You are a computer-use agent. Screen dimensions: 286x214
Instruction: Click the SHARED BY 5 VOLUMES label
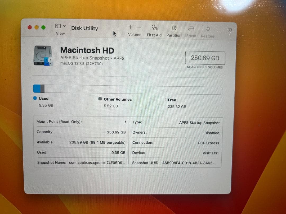click(x=205, y=67)
